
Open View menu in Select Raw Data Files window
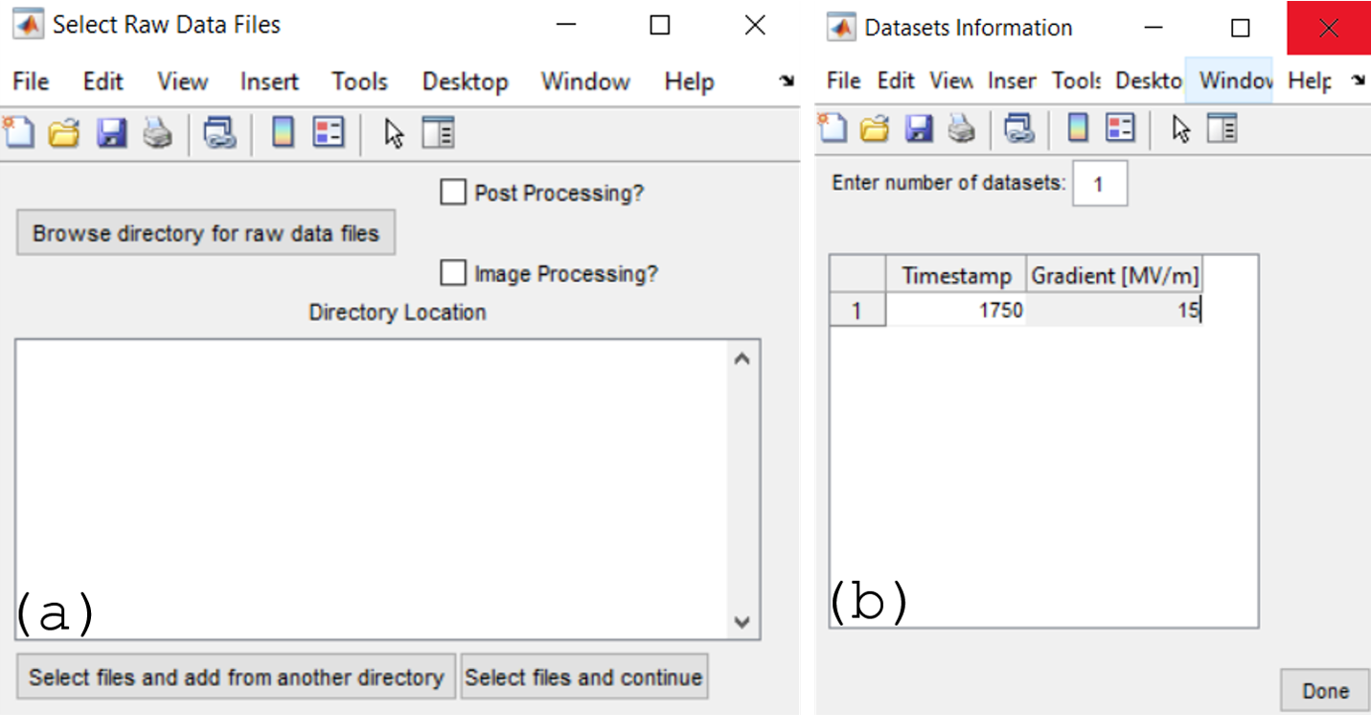pos(183,81)
